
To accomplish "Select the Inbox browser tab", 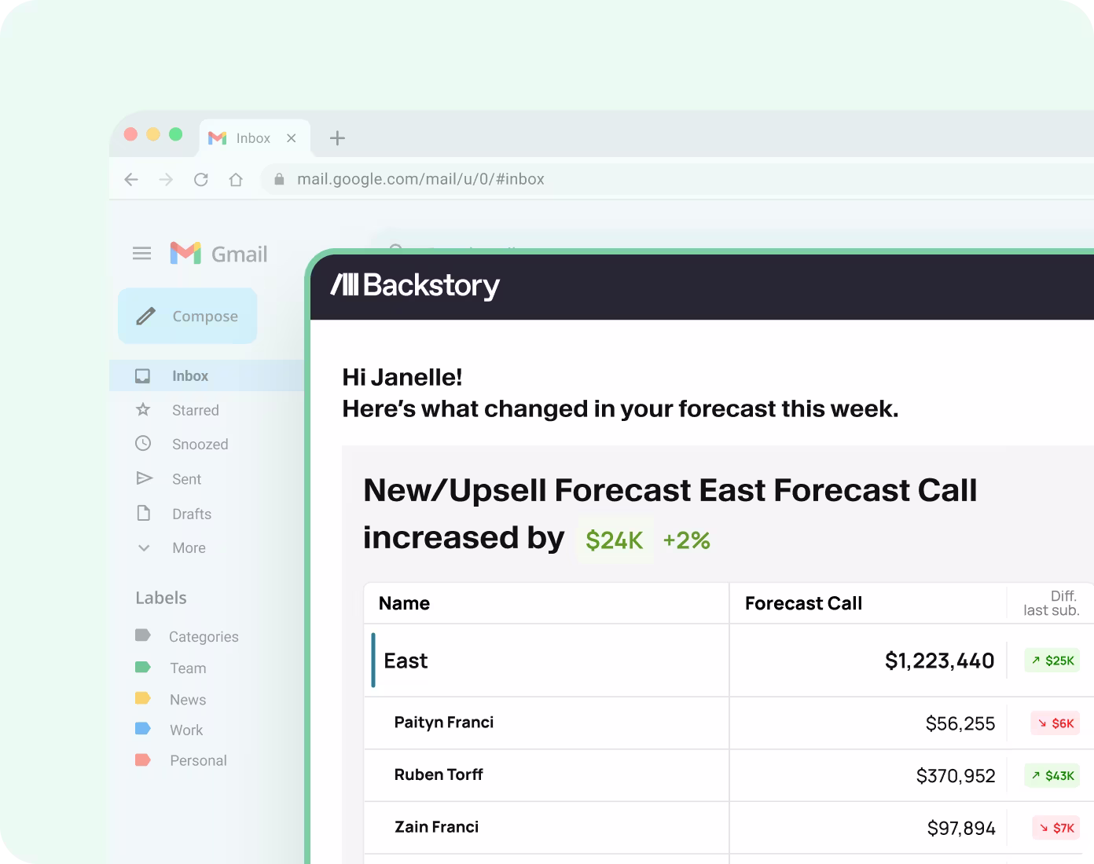I will 255,138.
